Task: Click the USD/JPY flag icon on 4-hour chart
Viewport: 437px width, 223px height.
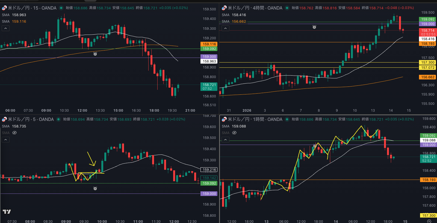Action: point(224,8)
